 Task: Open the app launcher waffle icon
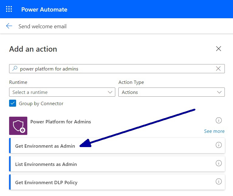tap(9, 9)
